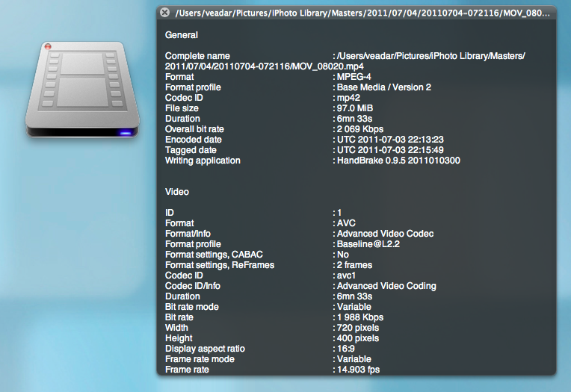Viewport: 571px width, 392px height.
Task: Click the Advanced Video Codec value
Action: click(x=386, y=234)
